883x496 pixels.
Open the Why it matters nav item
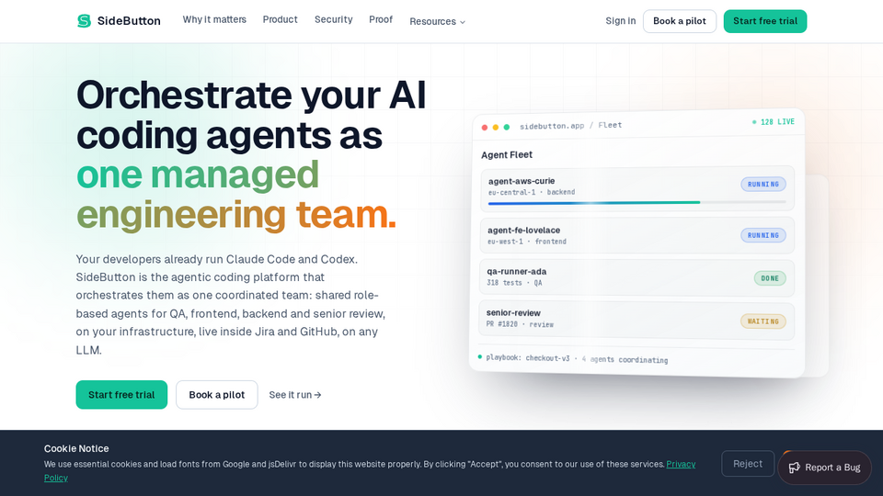pos(214,19)
